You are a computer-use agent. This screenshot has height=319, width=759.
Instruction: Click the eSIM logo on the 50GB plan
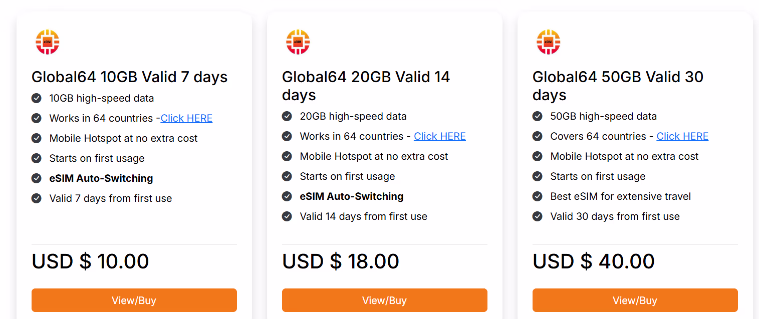(549, 42)
